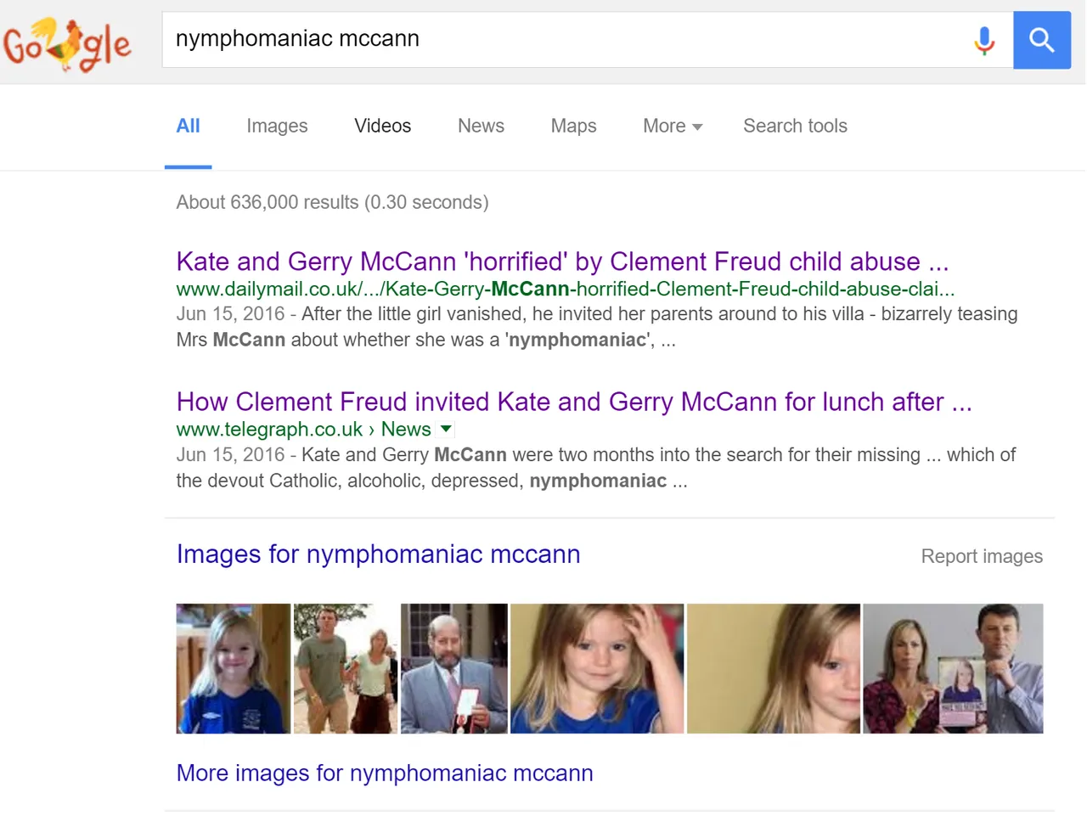Open close-up thumbnail of blonde girl's face
The width and height of the screenshot is (1087, 827).
click(x=774, y=668)
